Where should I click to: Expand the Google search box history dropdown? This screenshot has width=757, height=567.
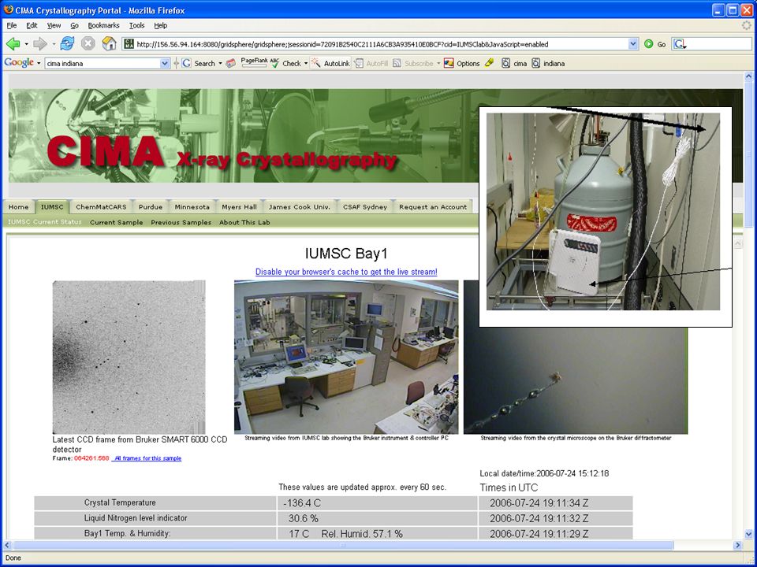click(x=165, y=63)
